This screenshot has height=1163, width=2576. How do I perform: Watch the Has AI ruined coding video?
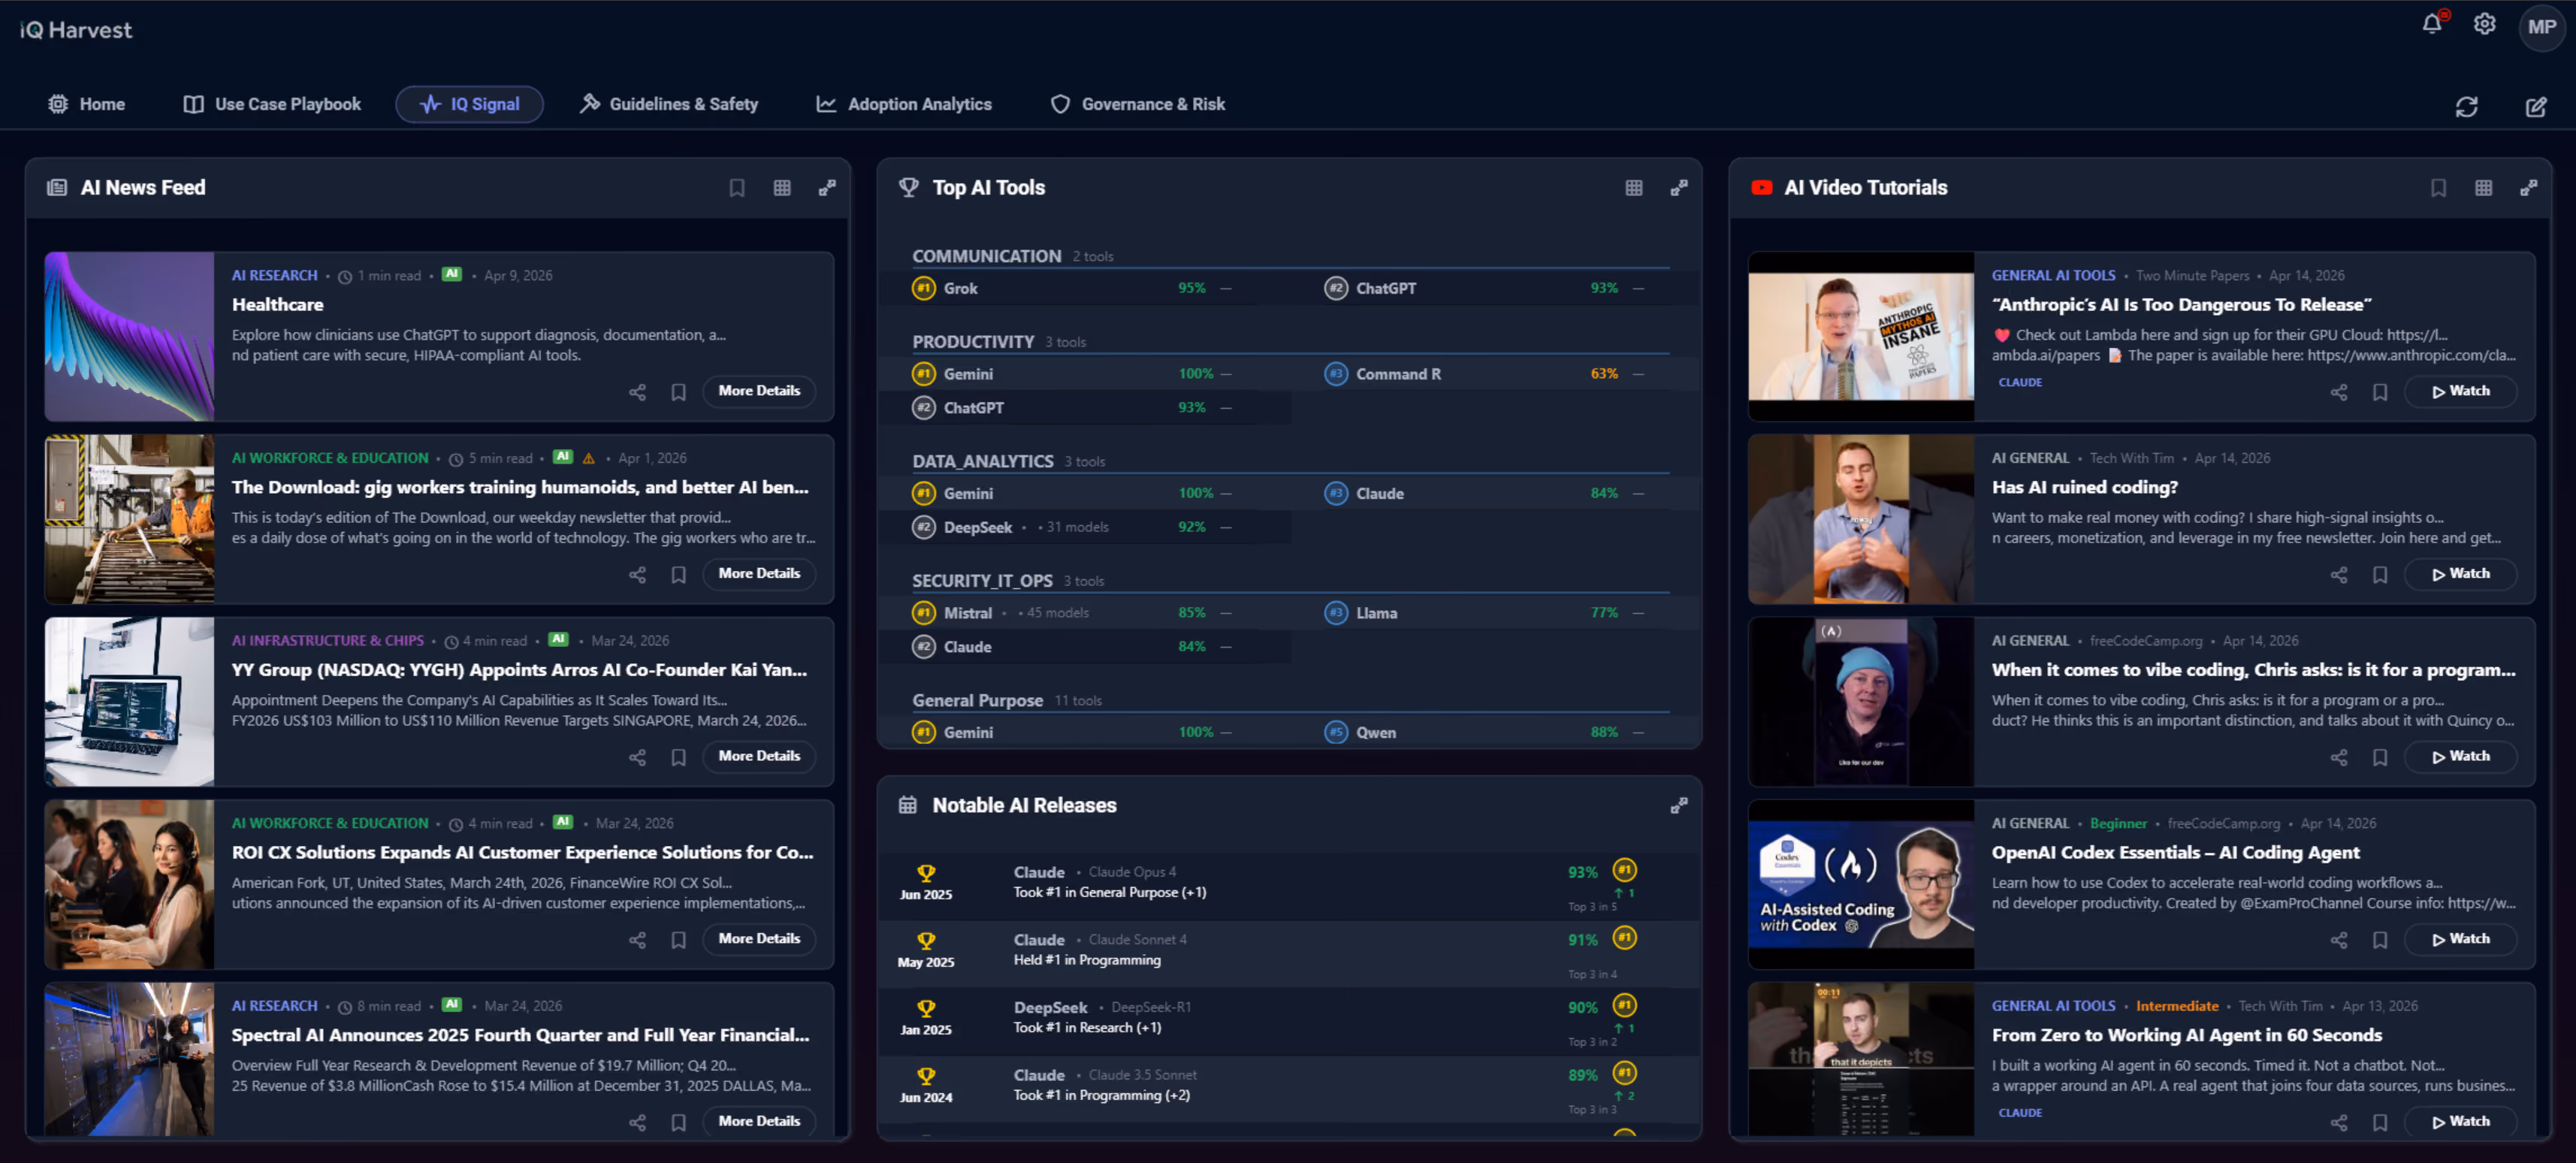click(2461, 574)
